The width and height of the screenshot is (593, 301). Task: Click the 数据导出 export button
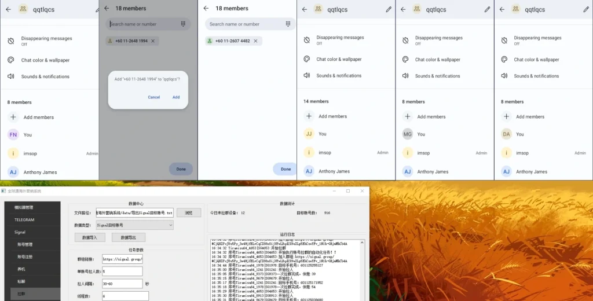click(x=129, y=237)
